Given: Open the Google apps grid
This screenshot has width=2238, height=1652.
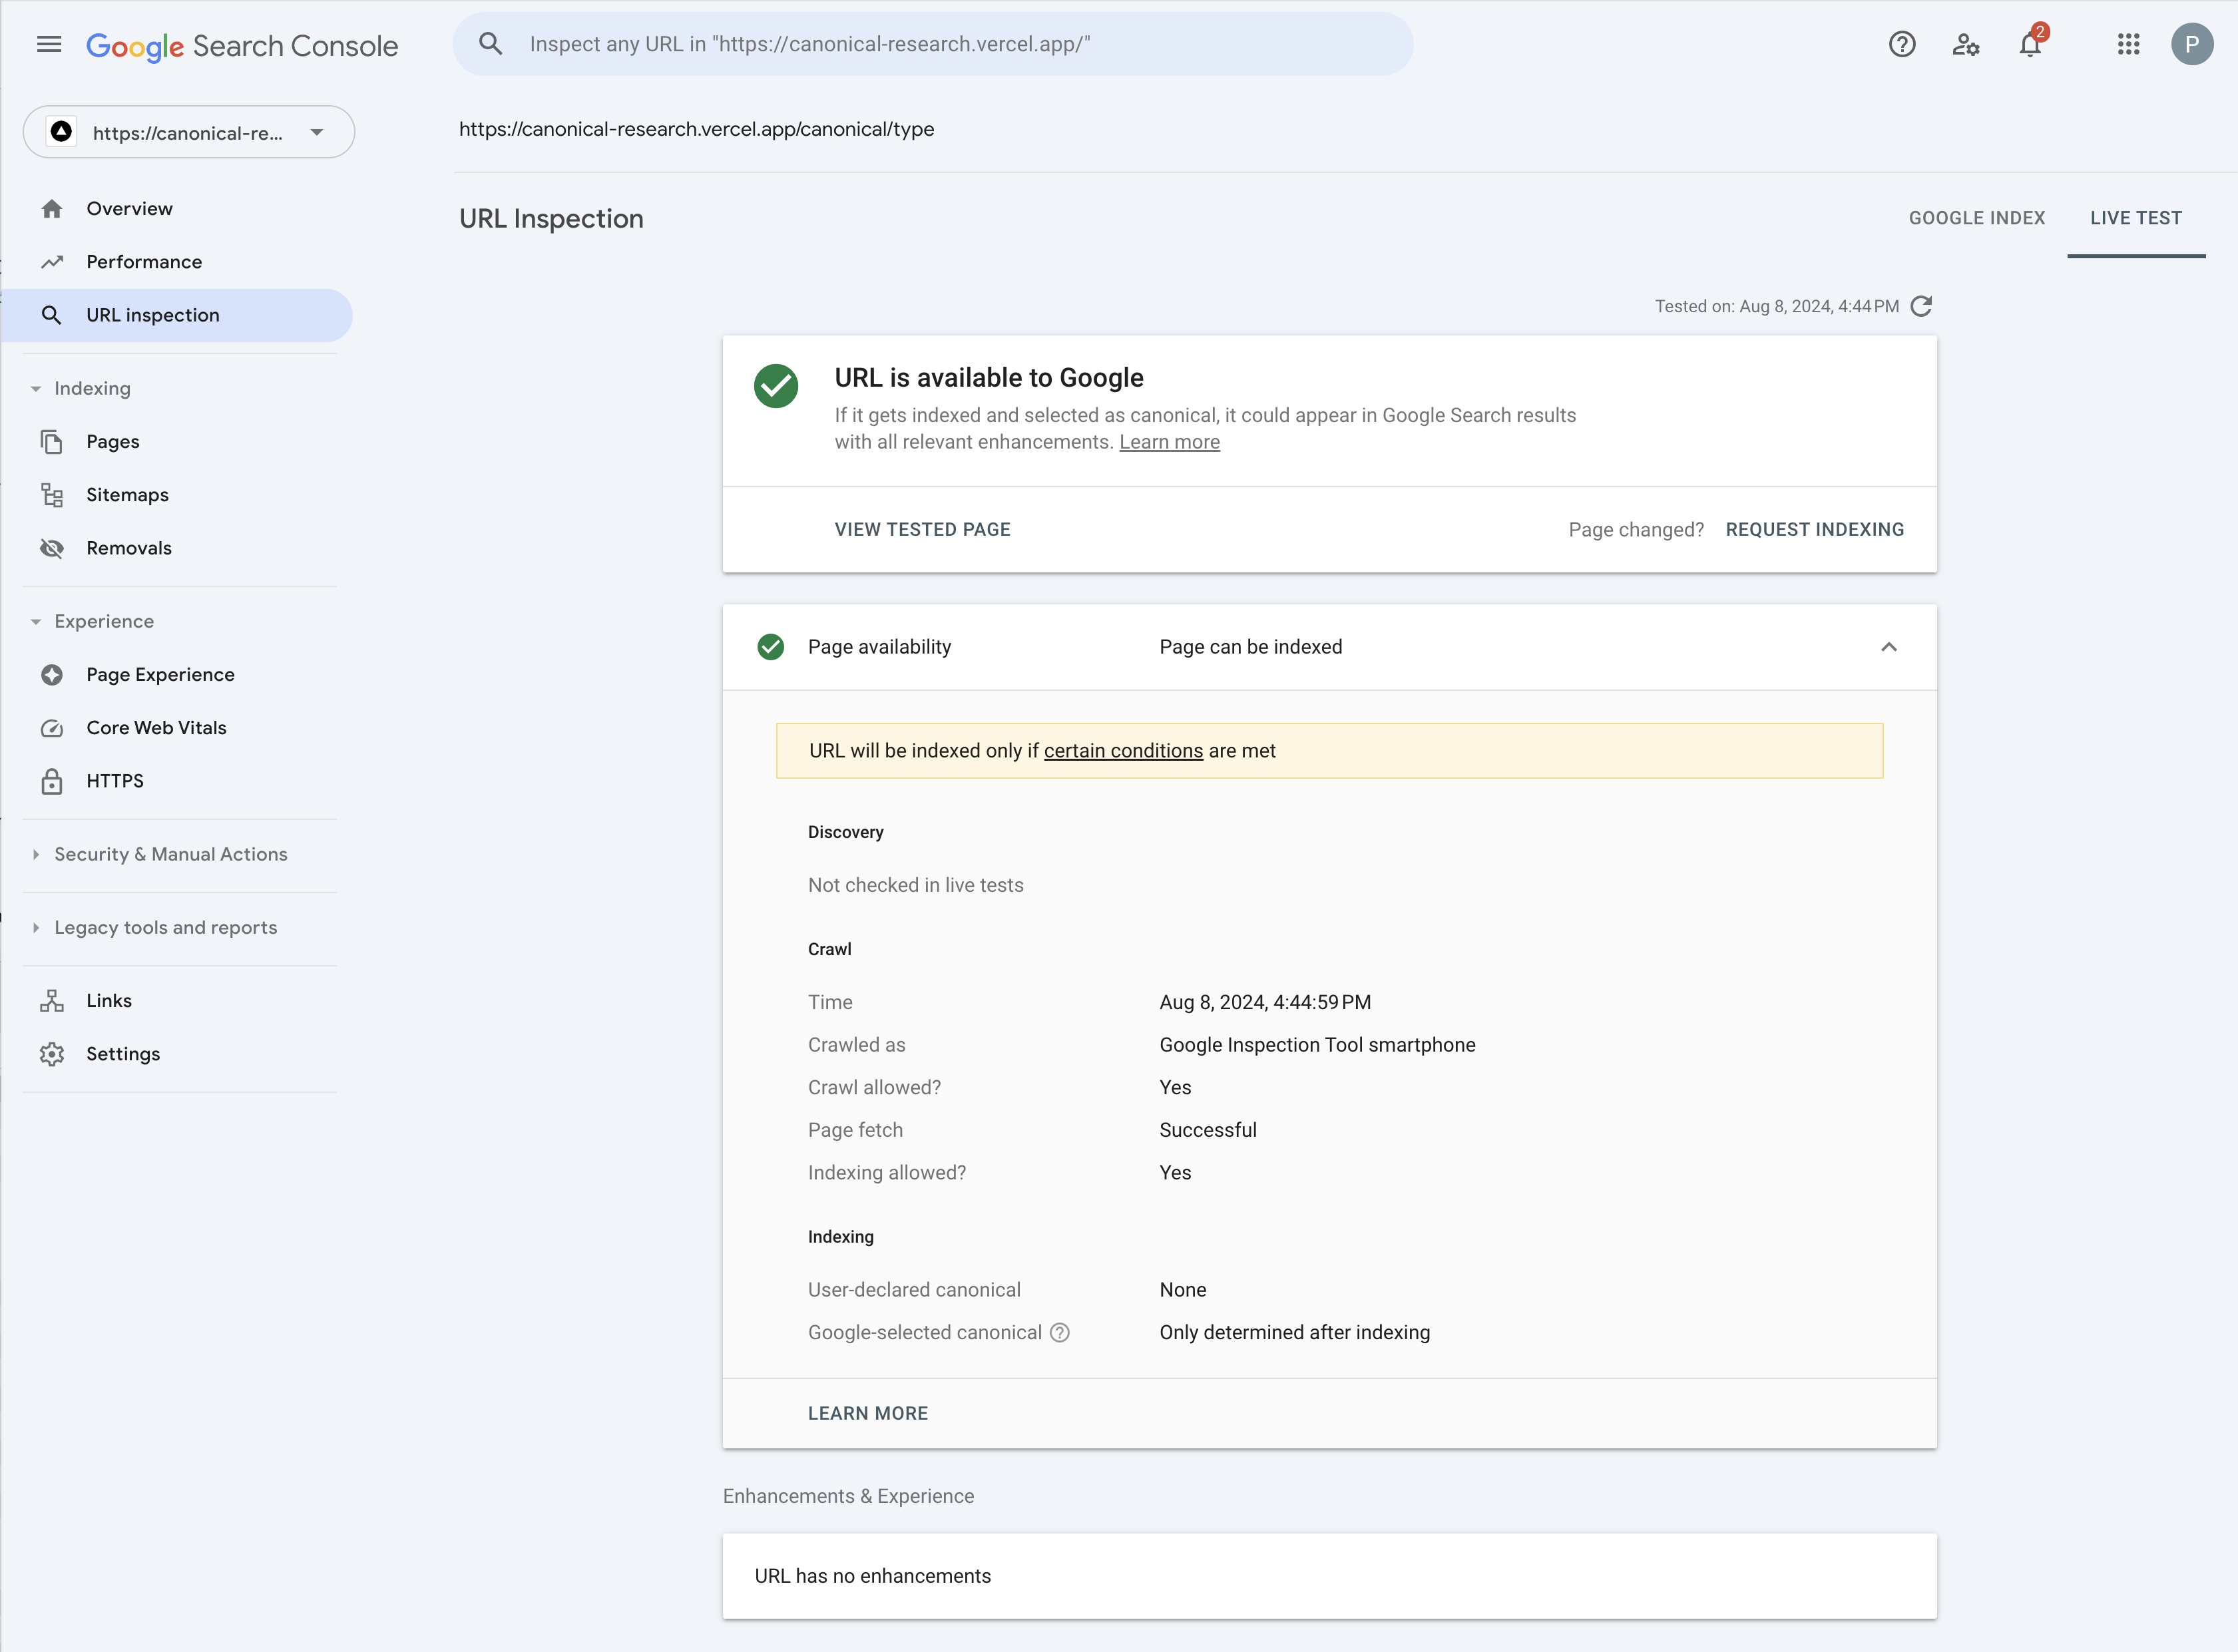Looking at the screenshot, I should tap(2128, 45).
